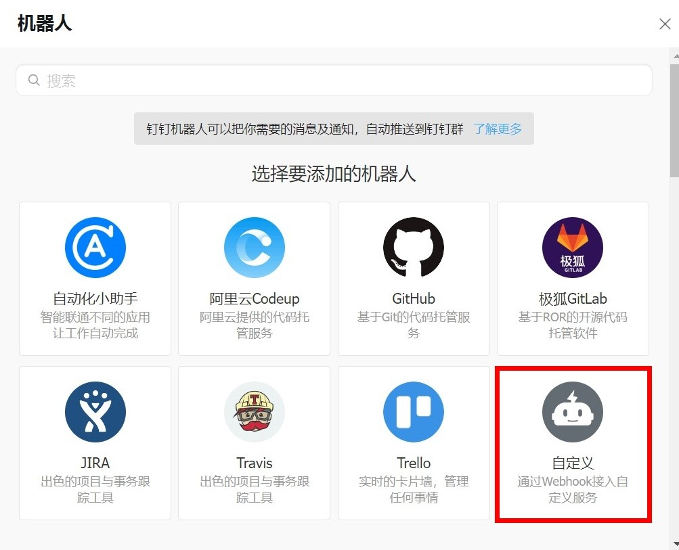Click the 自动化小助手 title text

[95, 298]
